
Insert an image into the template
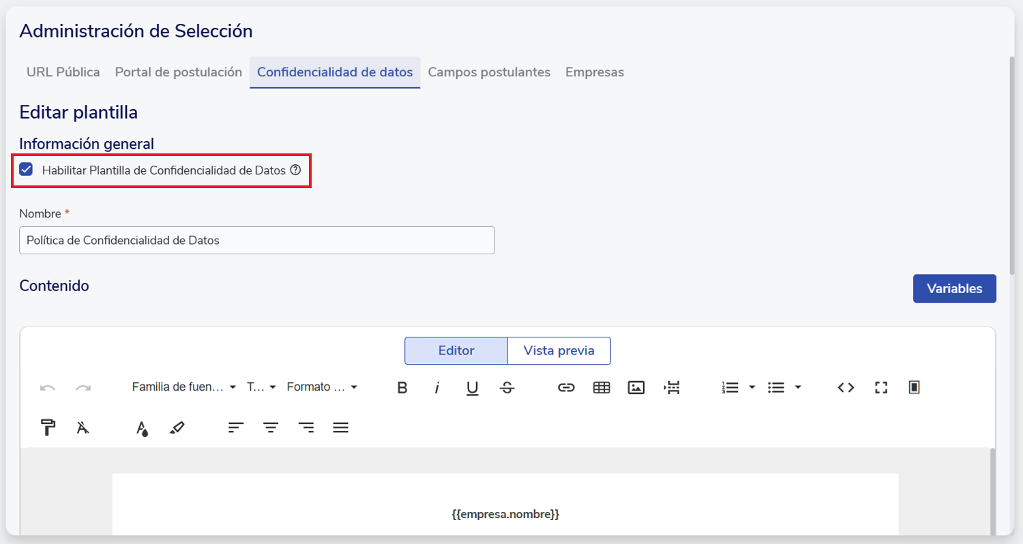(x=636, y=387)
